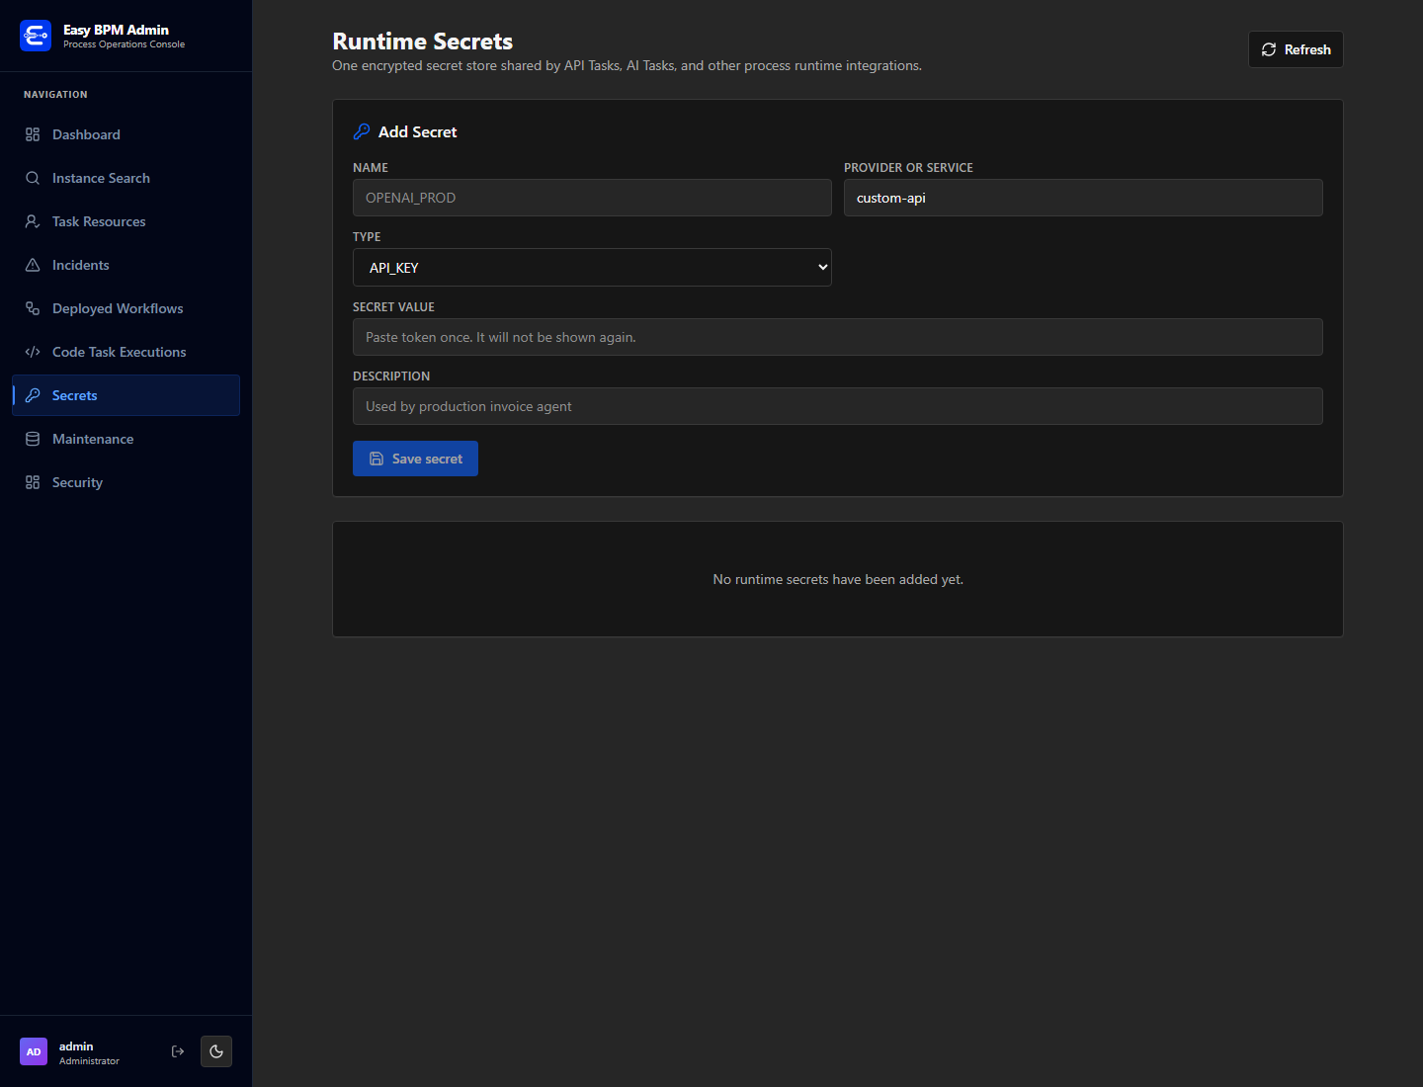The image size is (1423, 1087).
Task: Click the 'Add Secret' section title
Action: [x=417, y=131]
